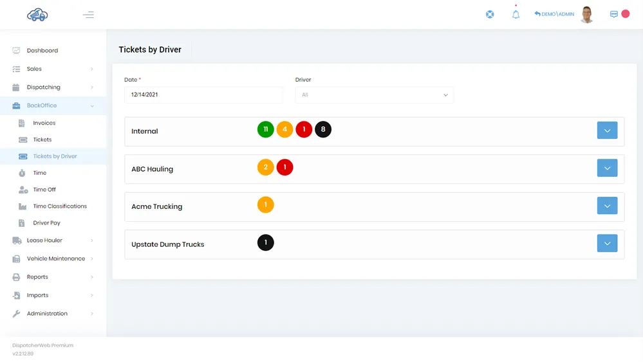Screen dimensions: 643x362
Task: Open the notifications bell icon
Action: tap(516, 15)
